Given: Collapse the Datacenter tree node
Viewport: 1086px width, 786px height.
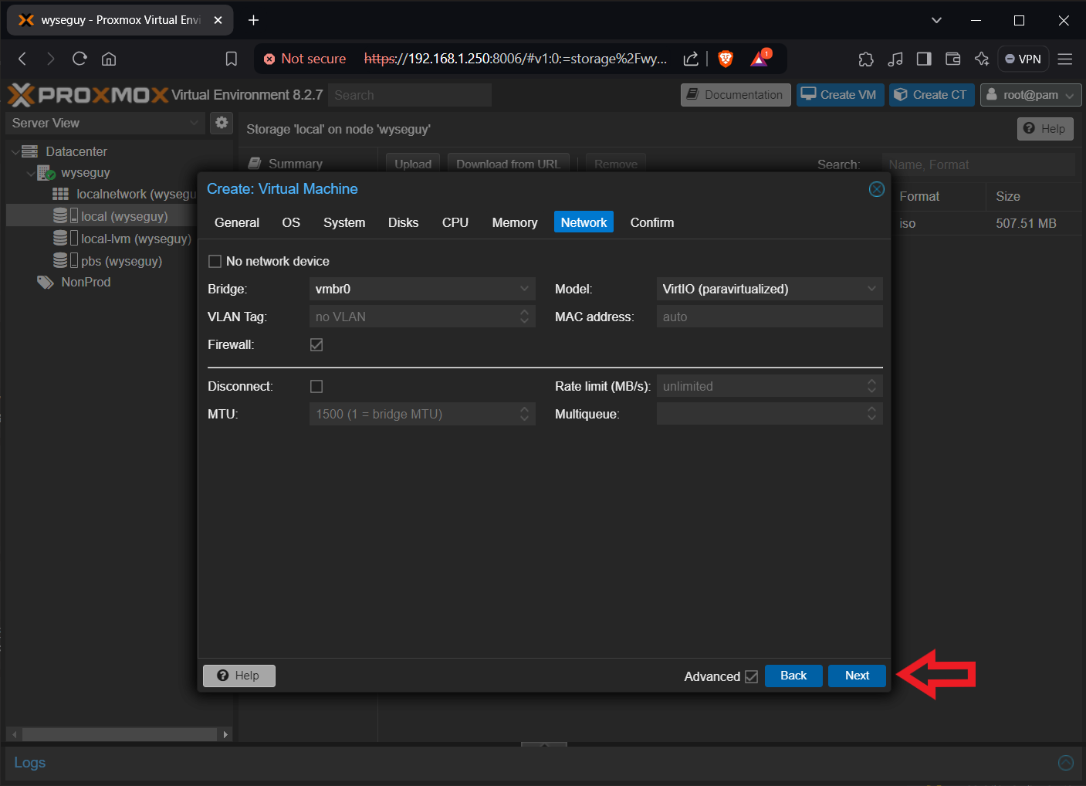Looking at the screenshot, I should pyautogui.click(x=15, y=152).
